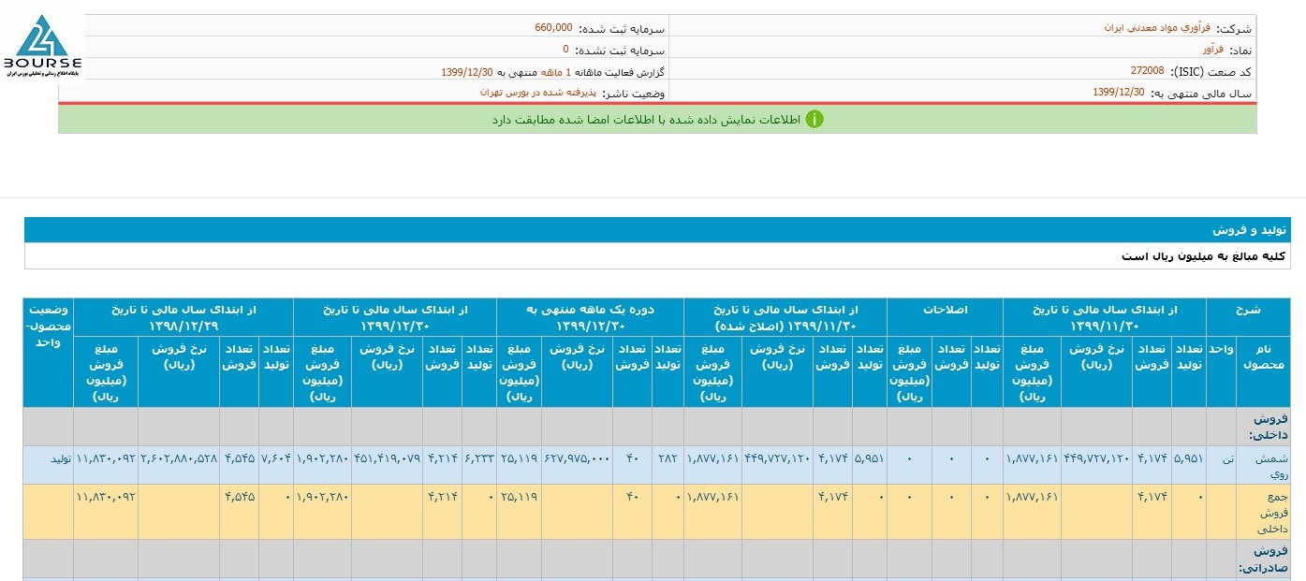This screenshot has height=581, width=1306.
Task: Click the status cell تولید in the zinc row
Action: pos(61,458)
